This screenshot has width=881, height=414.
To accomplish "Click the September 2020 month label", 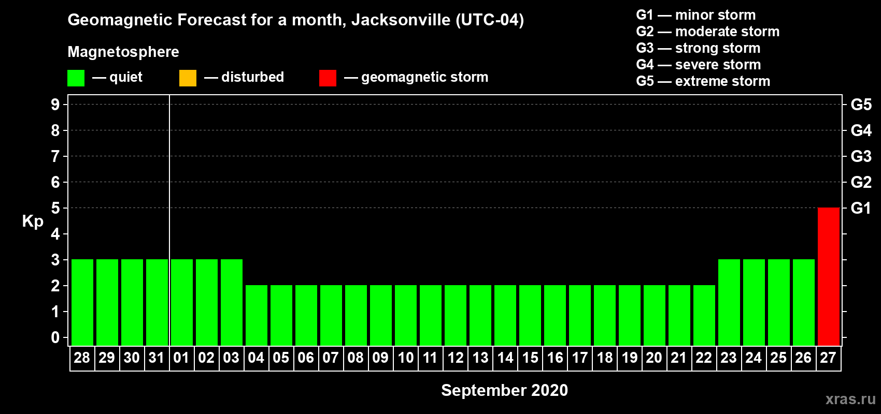I will click(x=505, y=390).
